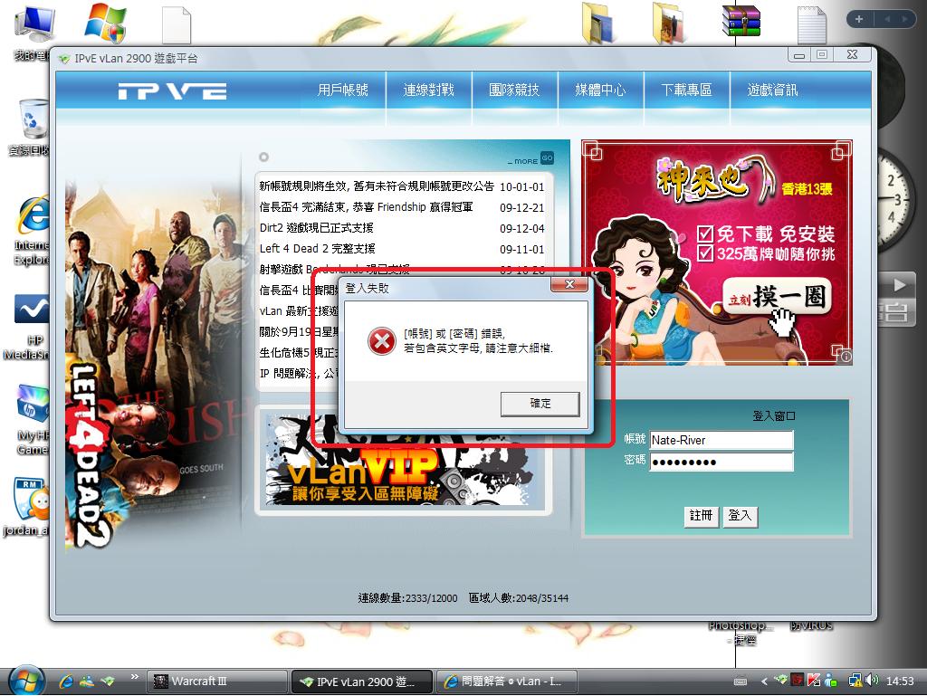Expand the quick launch overflow chevron
The width and height of the screenshot is (927, 696).
pos(134,676)
